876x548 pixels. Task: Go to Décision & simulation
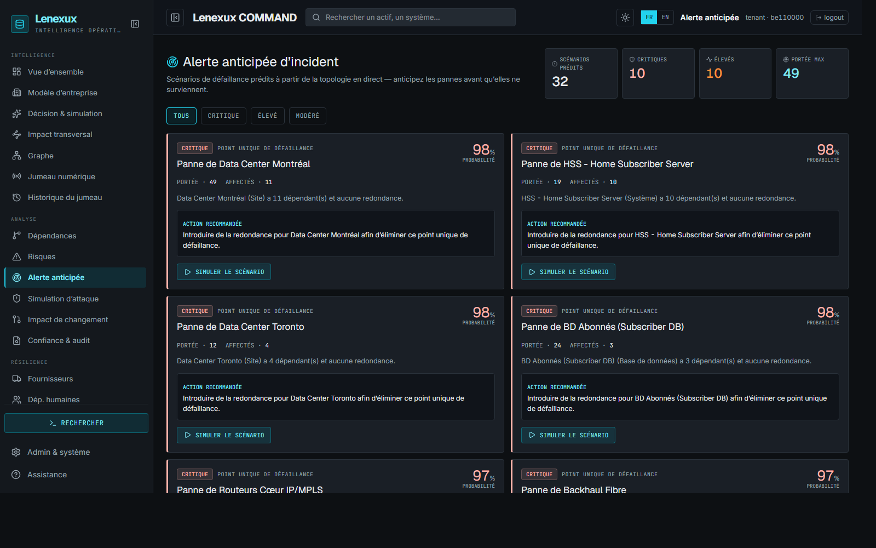tap(76, 113)
